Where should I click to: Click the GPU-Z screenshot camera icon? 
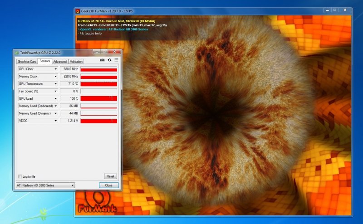click(102, 60)
